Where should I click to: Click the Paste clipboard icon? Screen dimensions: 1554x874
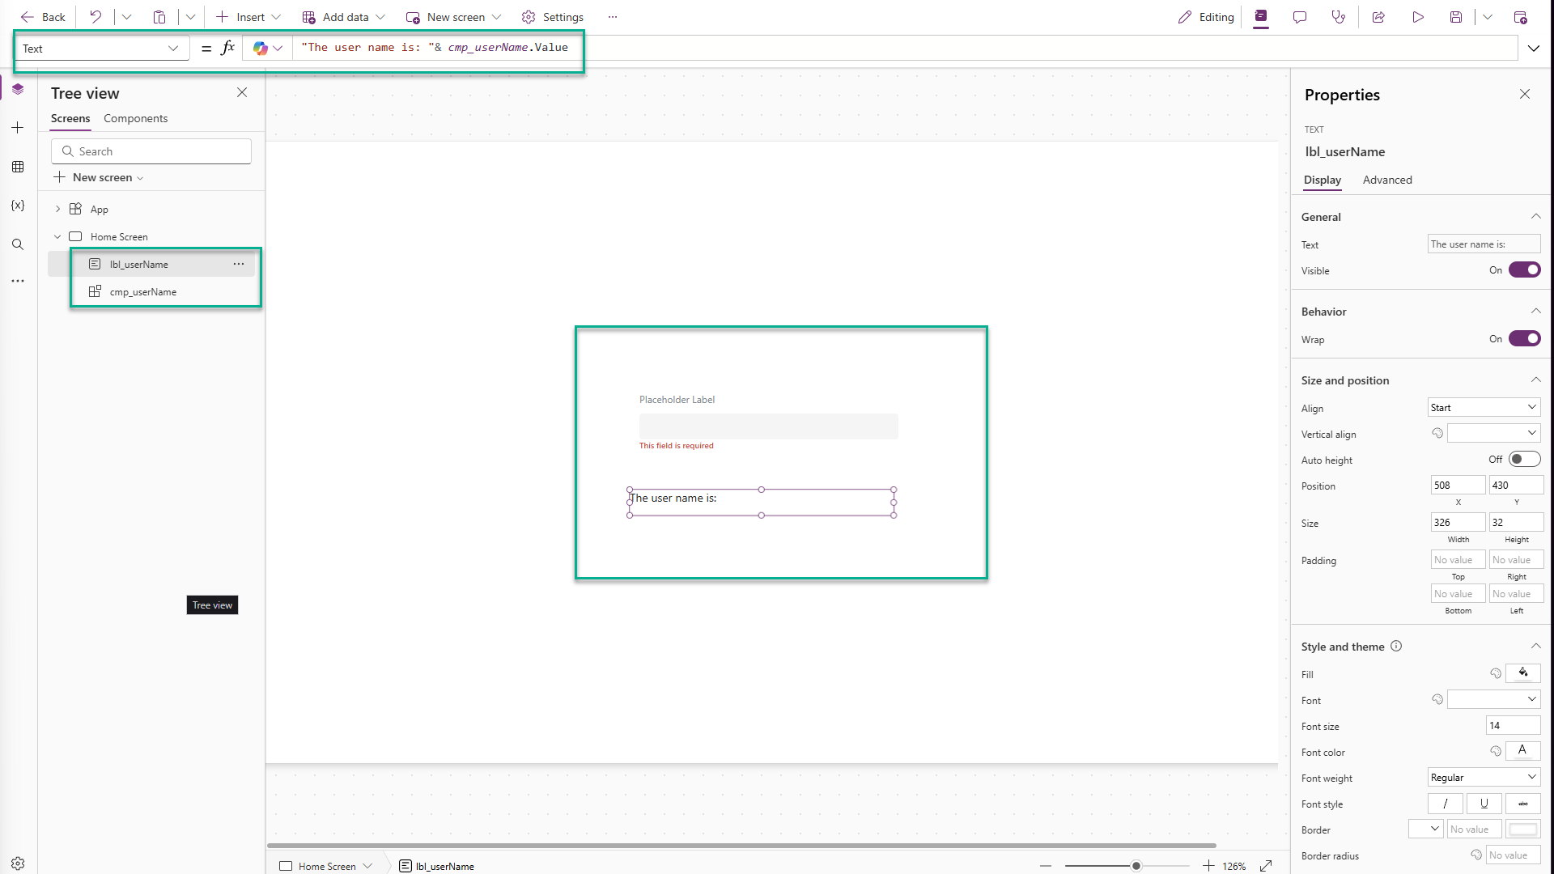coord(159,17)
